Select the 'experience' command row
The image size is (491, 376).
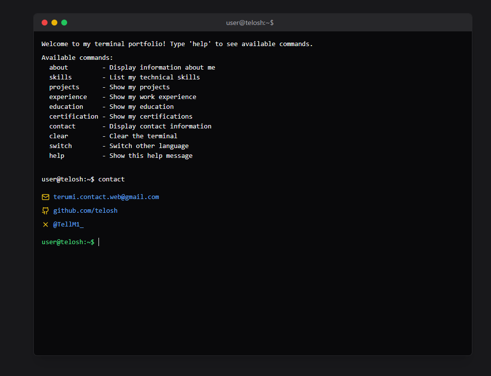(x=123, y=97)
